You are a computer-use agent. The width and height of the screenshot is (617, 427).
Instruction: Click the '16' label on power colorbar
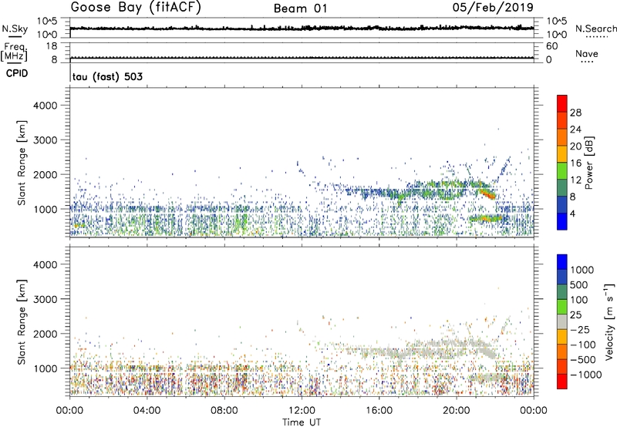(575, 163)
